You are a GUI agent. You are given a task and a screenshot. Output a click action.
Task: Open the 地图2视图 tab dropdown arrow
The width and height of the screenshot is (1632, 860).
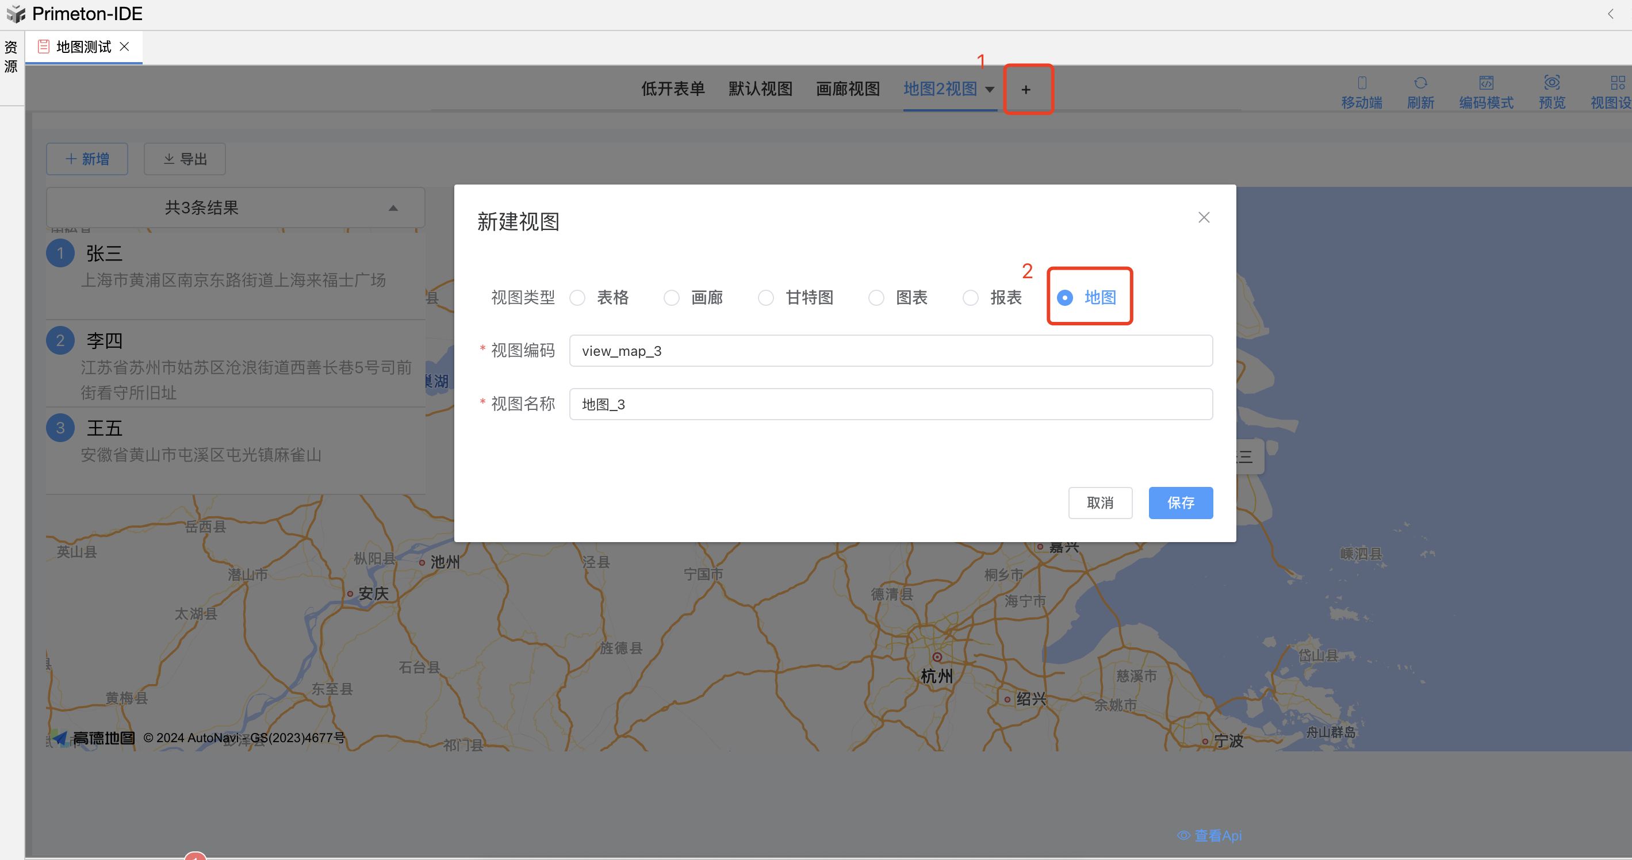(990, 90)
